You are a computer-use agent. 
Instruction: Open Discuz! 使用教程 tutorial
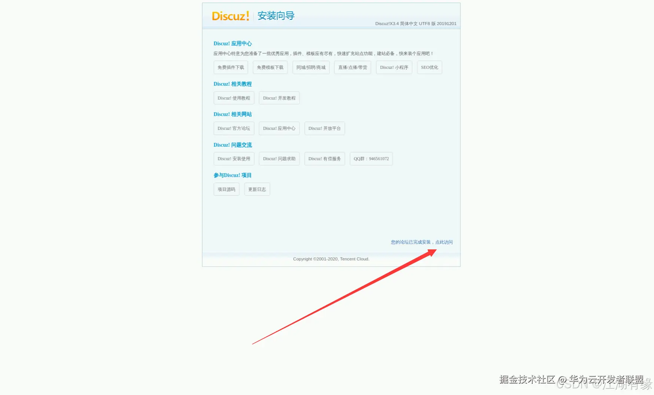click(x=234, y=98)
